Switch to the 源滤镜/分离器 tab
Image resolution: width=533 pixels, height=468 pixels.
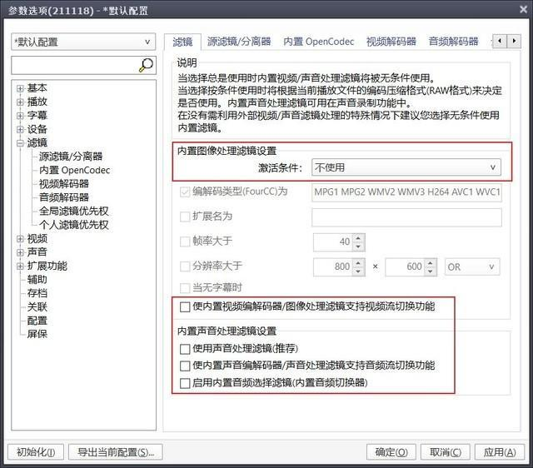click(239, 42)
